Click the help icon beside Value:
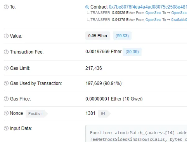This screenshot has width=187, height=142. click(x=6, y=36)
